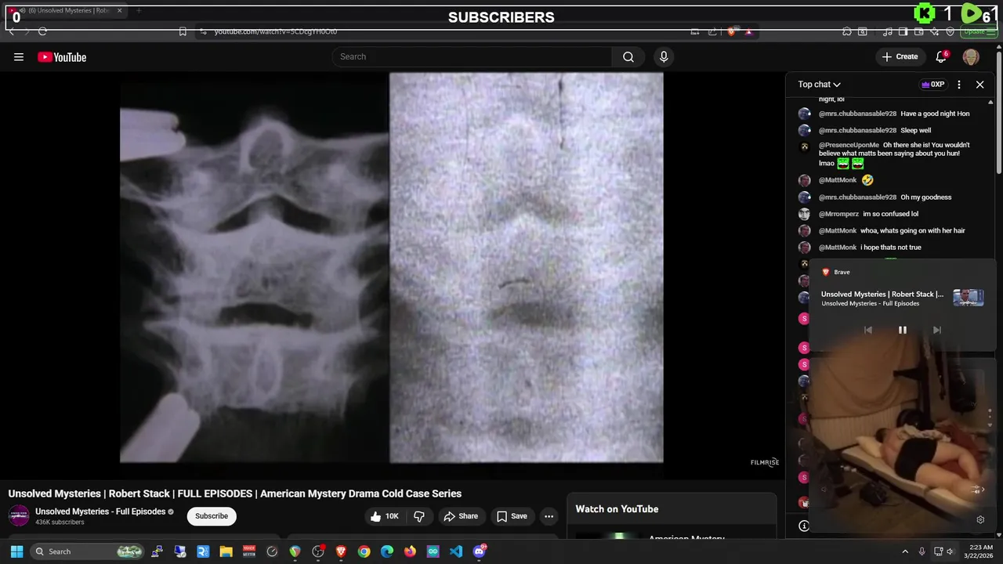1003x564 pixels.
Task: Click the Windows taskbar Search box
Action: tap(88, 551)
